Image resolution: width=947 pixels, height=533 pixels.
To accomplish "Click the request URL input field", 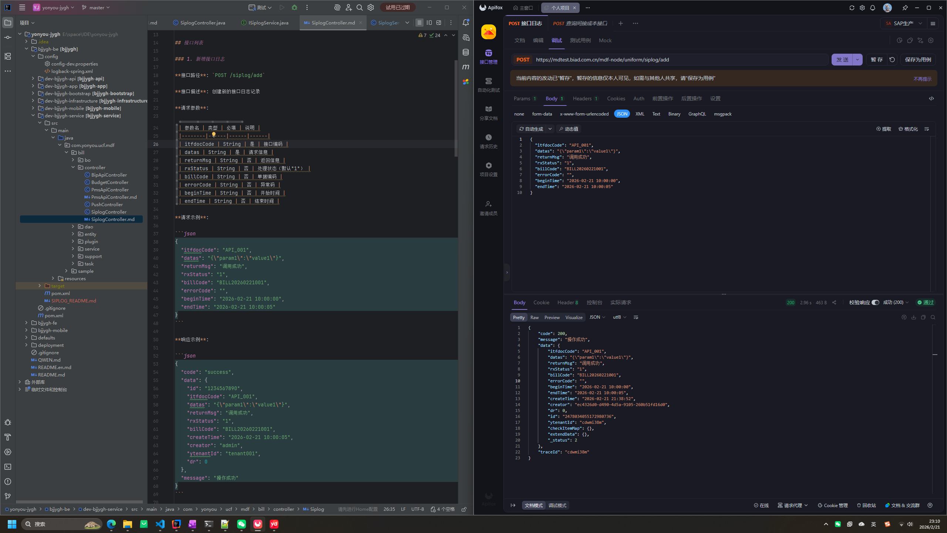I will coord(680,60).
